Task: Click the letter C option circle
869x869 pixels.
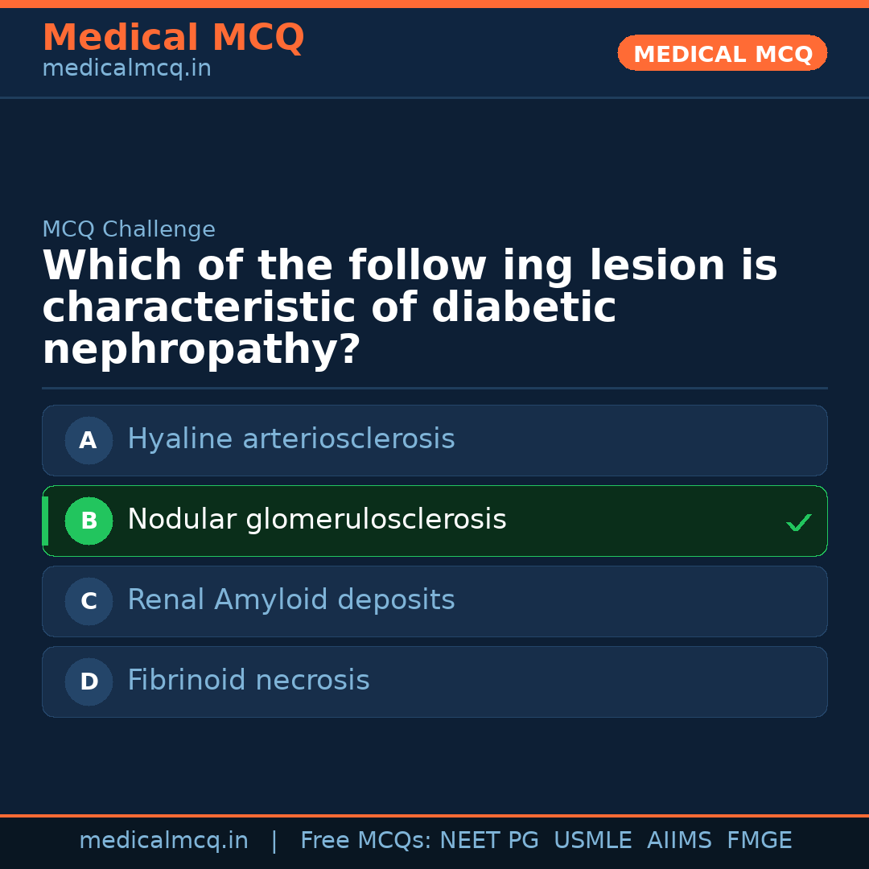Action: [x=89, y=601]
